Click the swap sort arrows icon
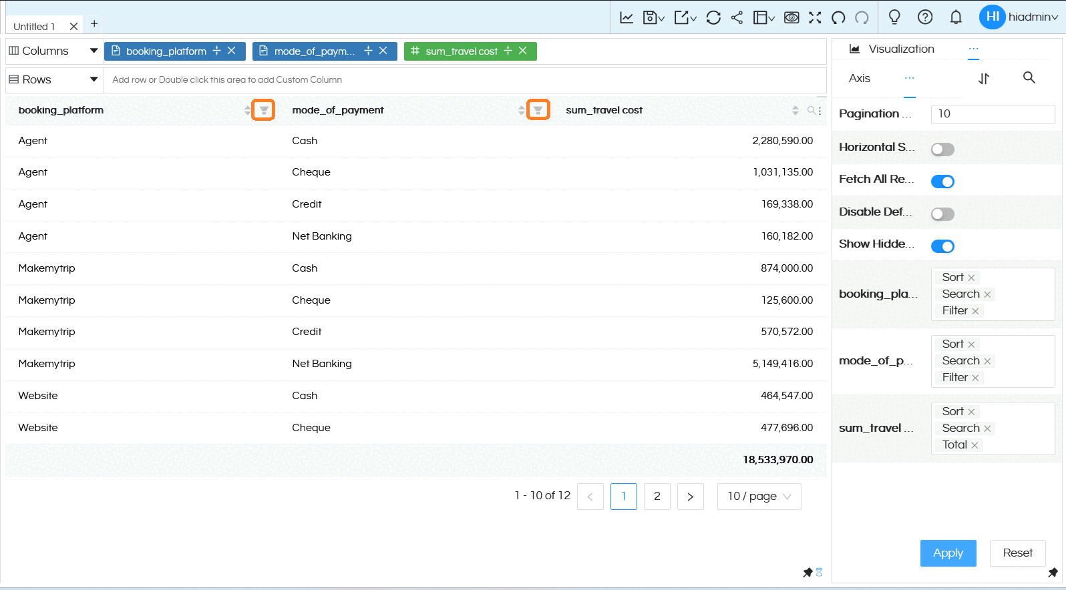Viewport: 1066px width, 590px height. pyautogui.click(x=984, y=79)
